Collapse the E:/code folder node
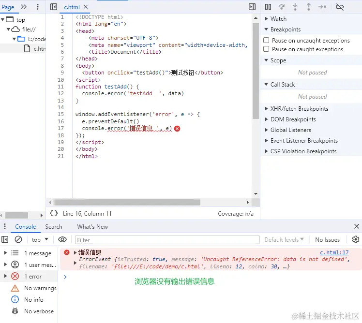The width and height of the screenshot is (362, 323). click(14, 39)
